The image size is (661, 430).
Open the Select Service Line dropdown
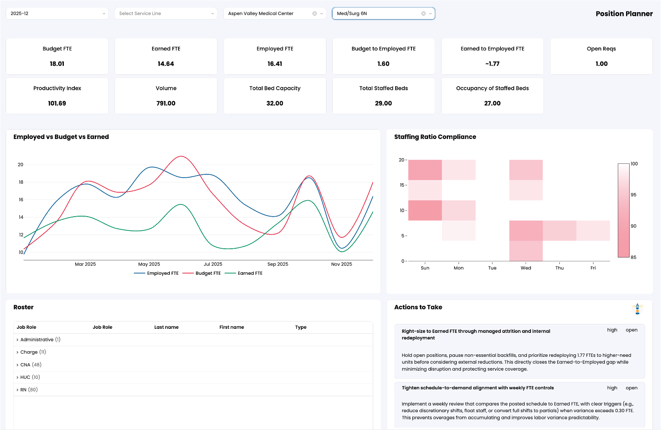(x=165, y=13)
